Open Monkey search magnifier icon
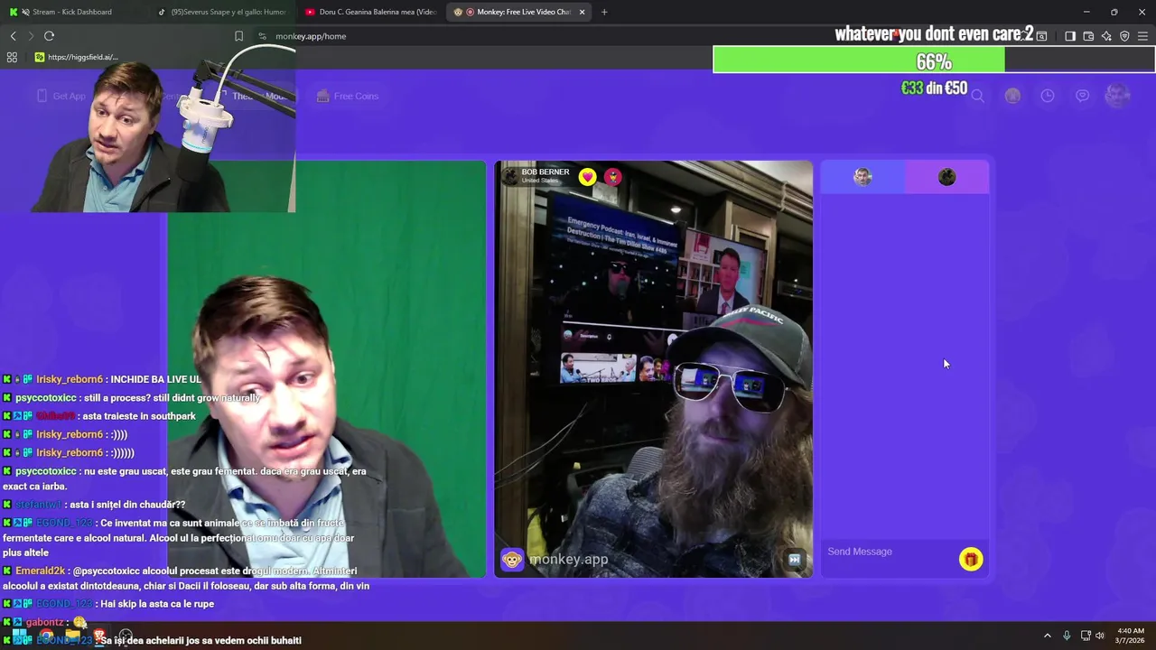The image size is (1156, 650). tap(977, 96)
